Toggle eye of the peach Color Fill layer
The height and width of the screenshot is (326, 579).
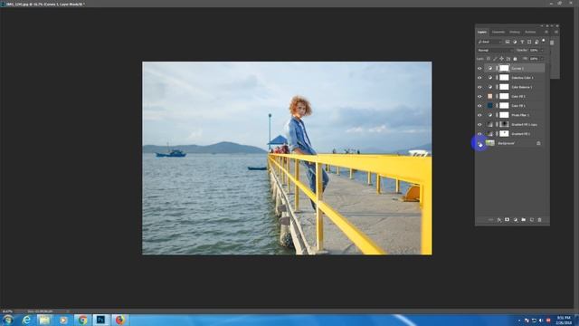click(479, 97)
